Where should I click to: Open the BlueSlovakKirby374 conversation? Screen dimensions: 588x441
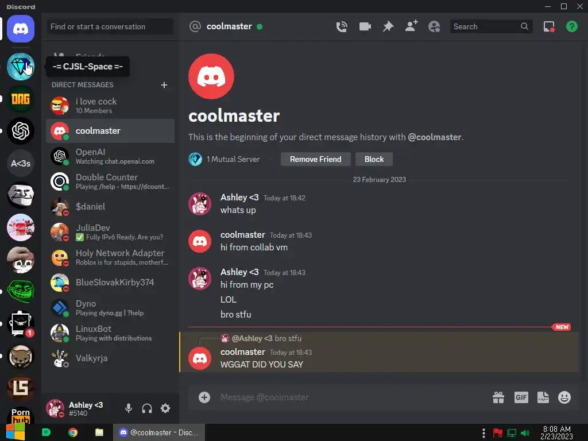110,283
